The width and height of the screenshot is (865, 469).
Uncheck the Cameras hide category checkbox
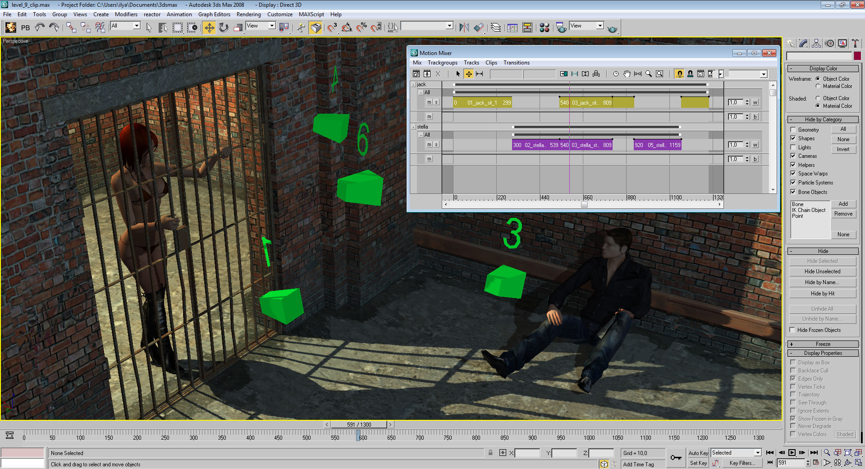coord(793,156)
